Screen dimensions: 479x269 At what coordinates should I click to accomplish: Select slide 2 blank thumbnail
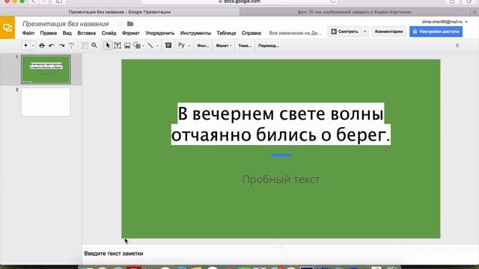click(x=46, y=102)
